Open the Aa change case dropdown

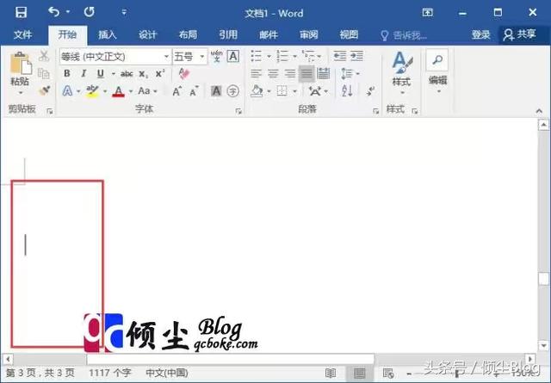(x=147, y=91)
